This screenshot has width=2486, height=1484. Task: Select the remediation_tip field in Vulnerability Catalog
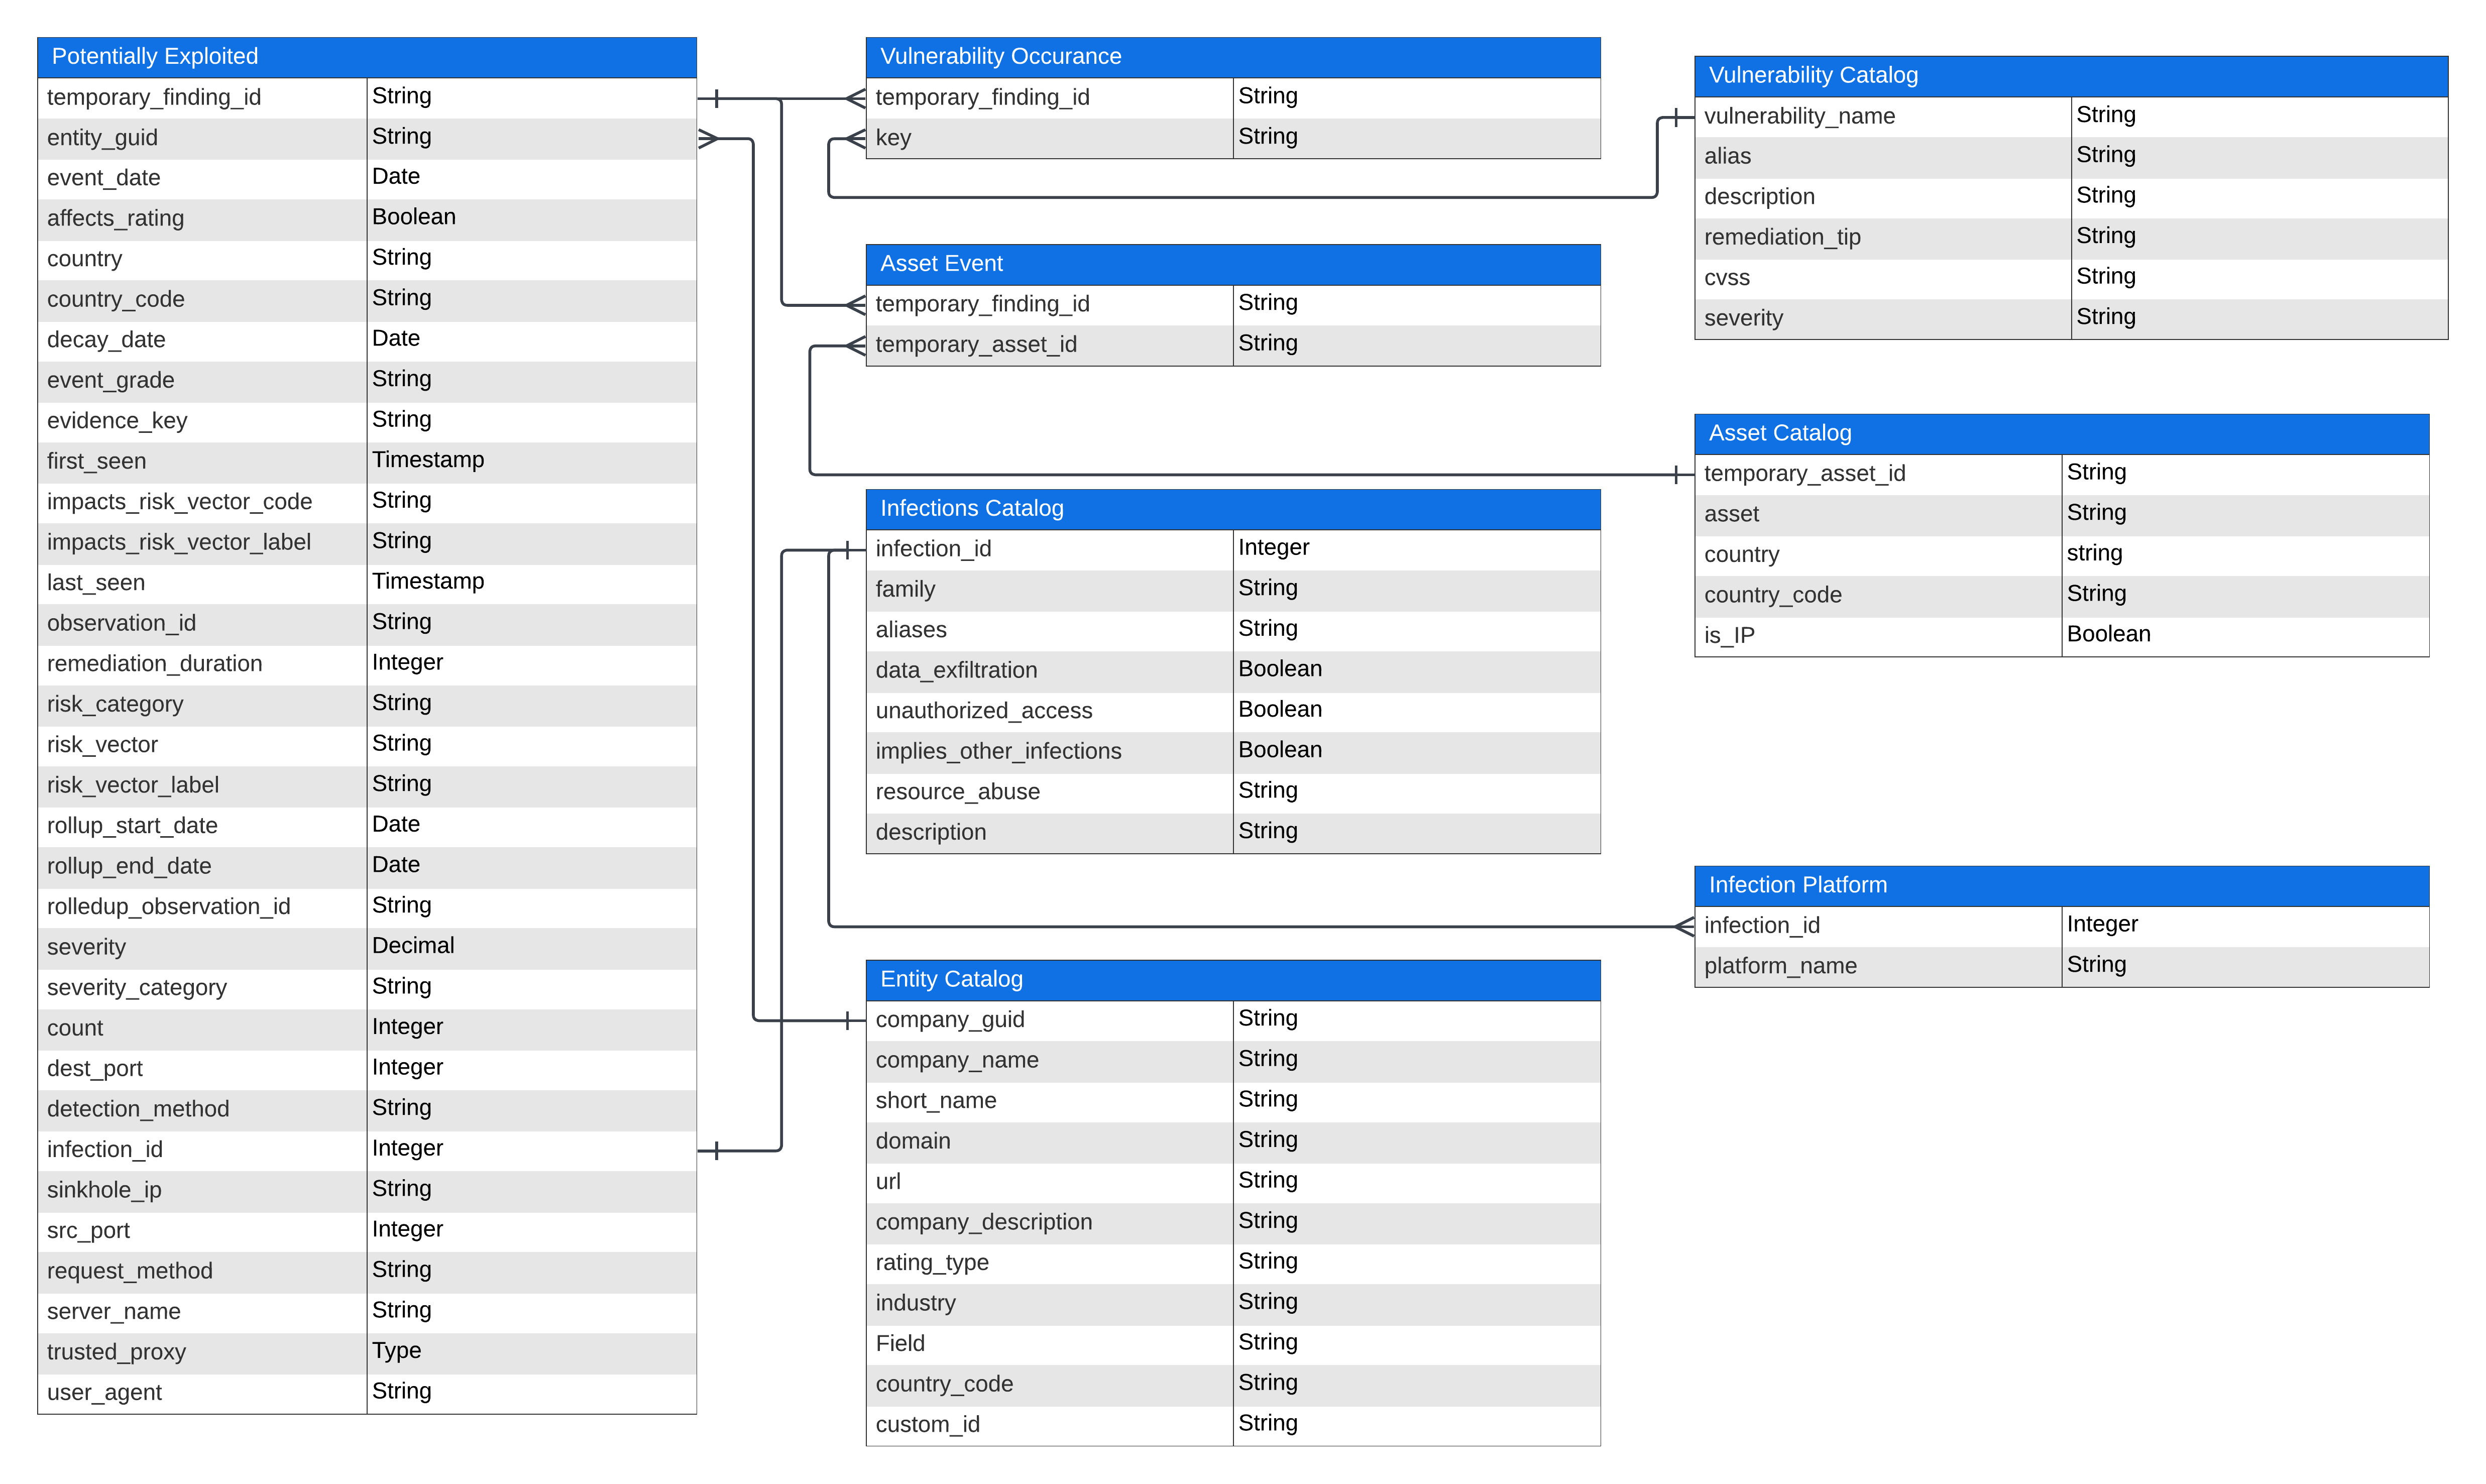[x=1782, y=238]
